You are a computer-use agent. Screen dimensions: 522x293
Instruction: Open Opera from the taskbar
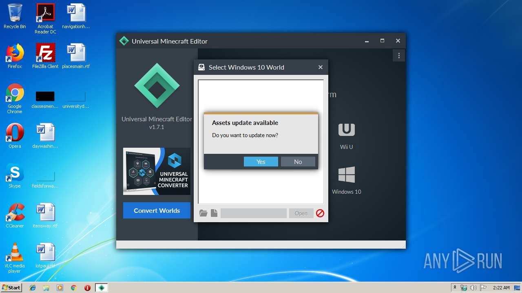(x=87, y=288)
